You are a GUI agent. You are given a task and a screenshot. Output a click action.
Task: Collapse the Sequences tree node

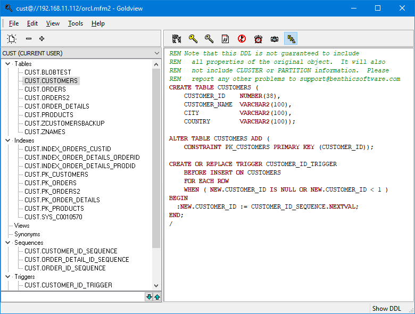tap(7, 243)
